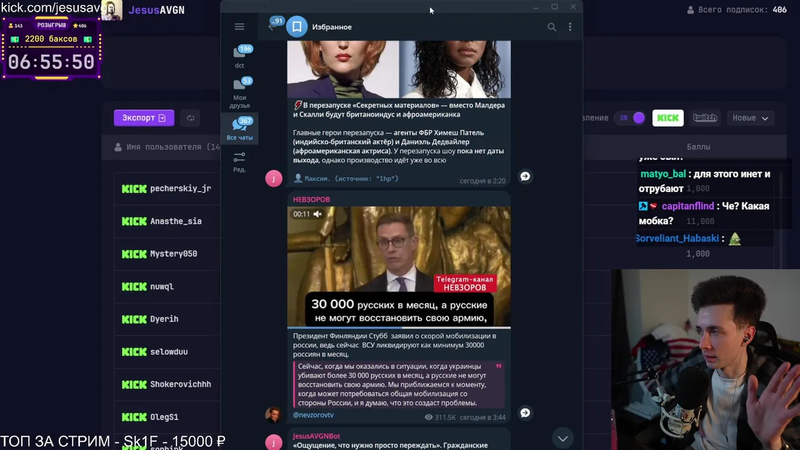Open JesusAVGNBot sender name

(316, 436)
